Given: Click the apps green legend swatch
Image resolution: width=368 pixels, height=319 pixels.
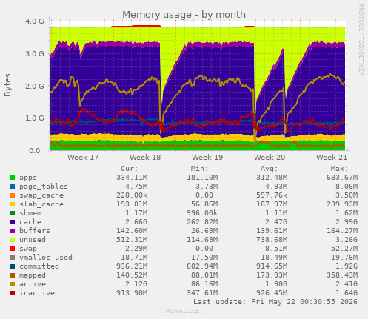Looking at the screenshot, I should [x=13, y=178].
